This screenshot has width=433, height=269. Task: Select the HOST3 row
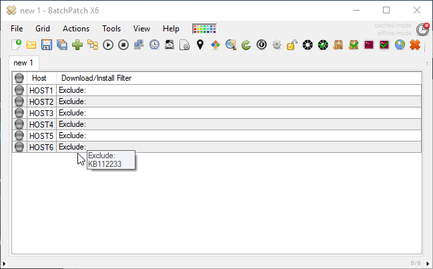[x=41, y=113]
